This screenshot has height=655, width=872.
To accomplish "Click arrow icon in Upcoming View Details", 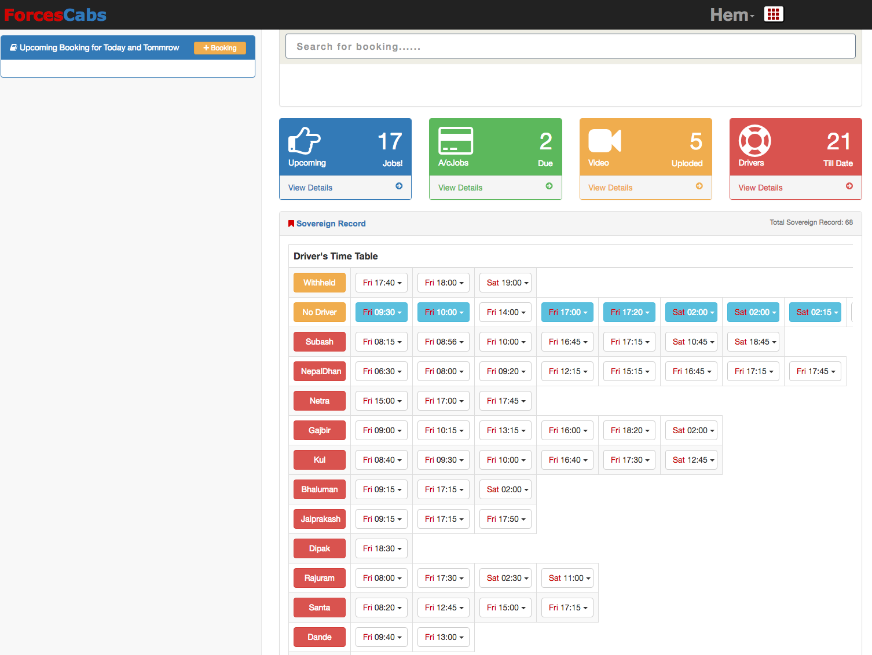I will click(399, 186).
